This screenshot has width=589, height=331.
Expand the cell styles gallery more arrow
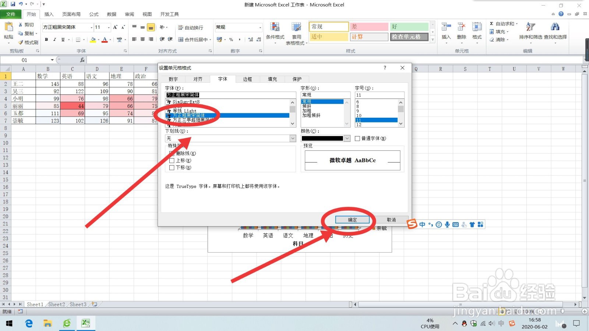(433, 40)
